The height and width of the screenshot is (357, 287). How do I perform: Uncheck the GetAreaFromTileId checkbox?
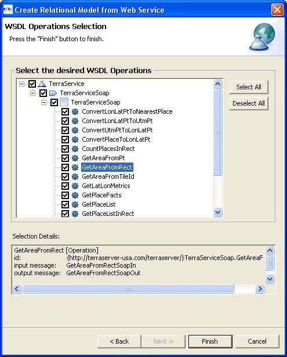[65, 176]
